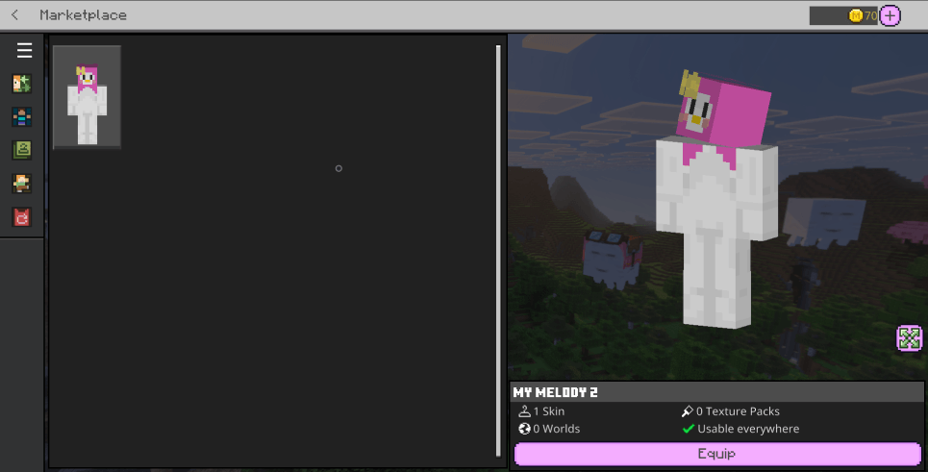The height and width of the screenshot is (472, 928).
Task: Open the running Alex emotes icon
Action: click(22, 184)
